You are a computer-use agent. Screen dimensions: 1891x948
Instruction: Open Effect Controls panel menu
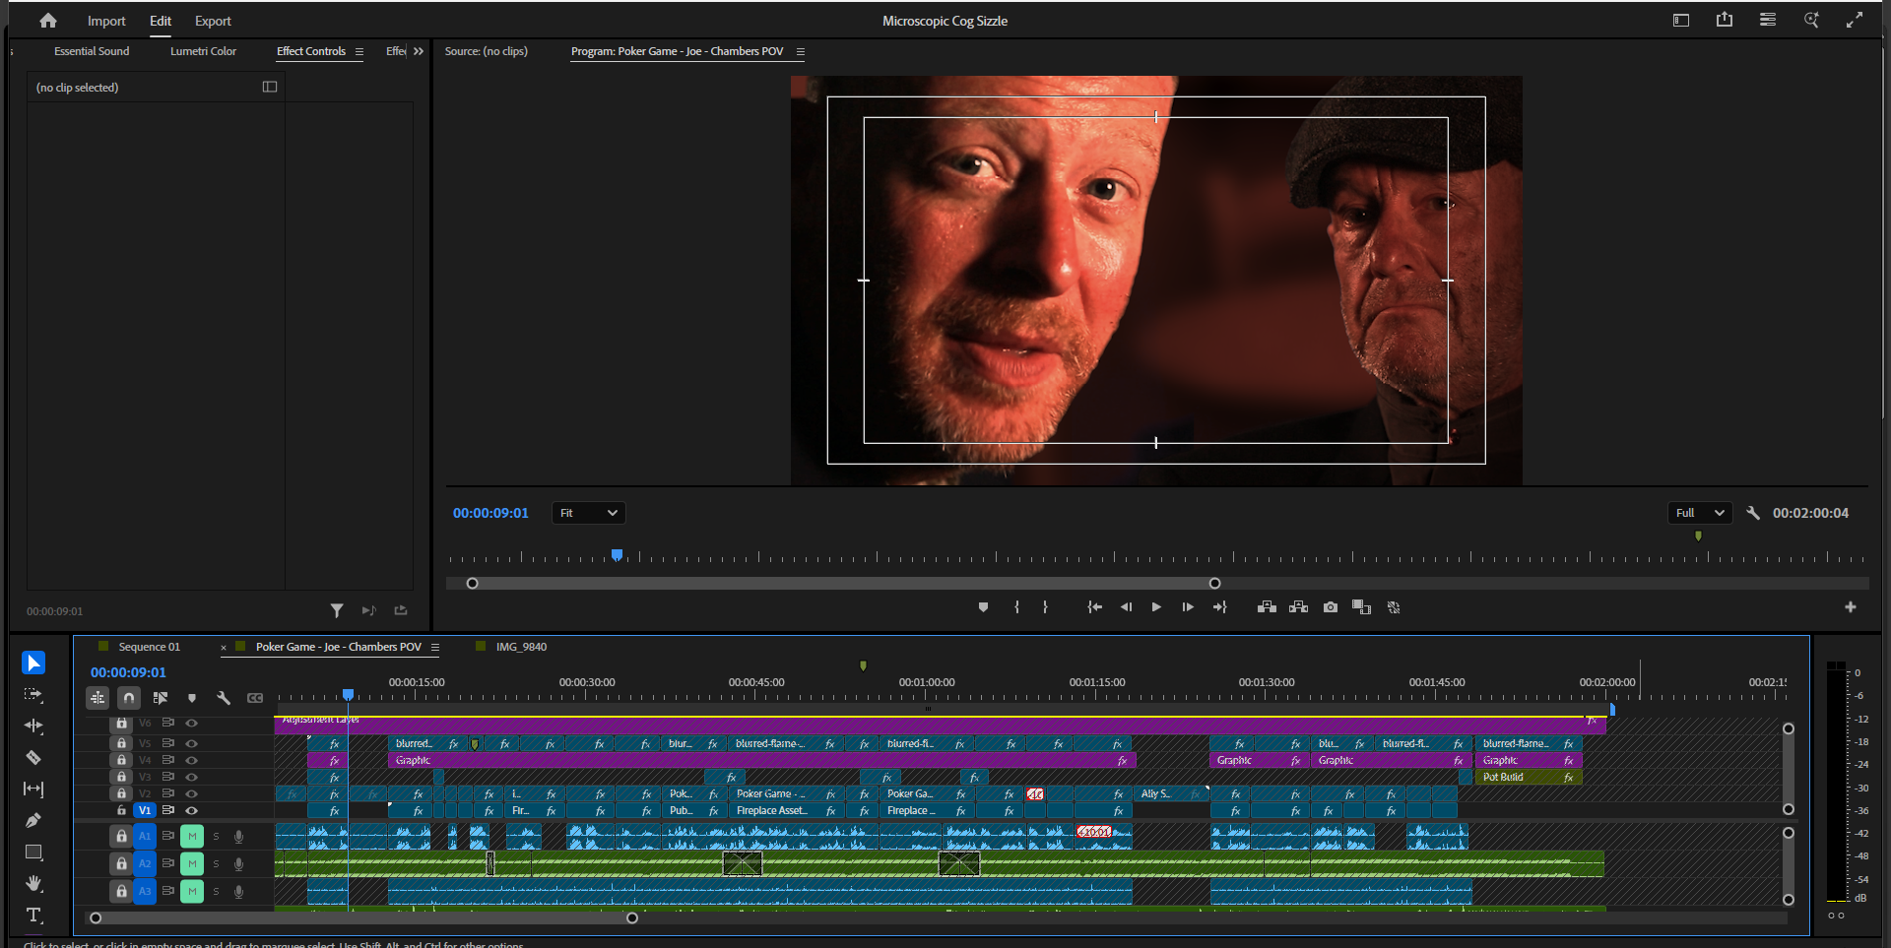point(359,51)
